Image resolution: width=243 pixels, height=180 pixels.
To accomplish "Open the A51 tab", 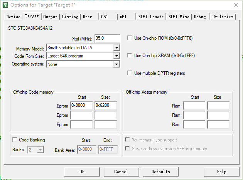I will [x=127, y=17].
